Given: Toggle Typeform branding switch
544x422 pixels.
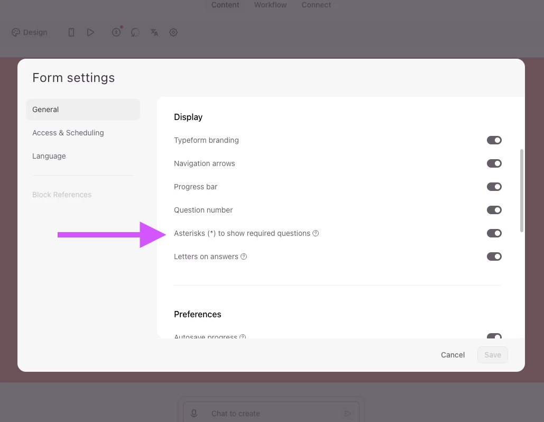Looking at the screenshot, I should click(494, 140).
